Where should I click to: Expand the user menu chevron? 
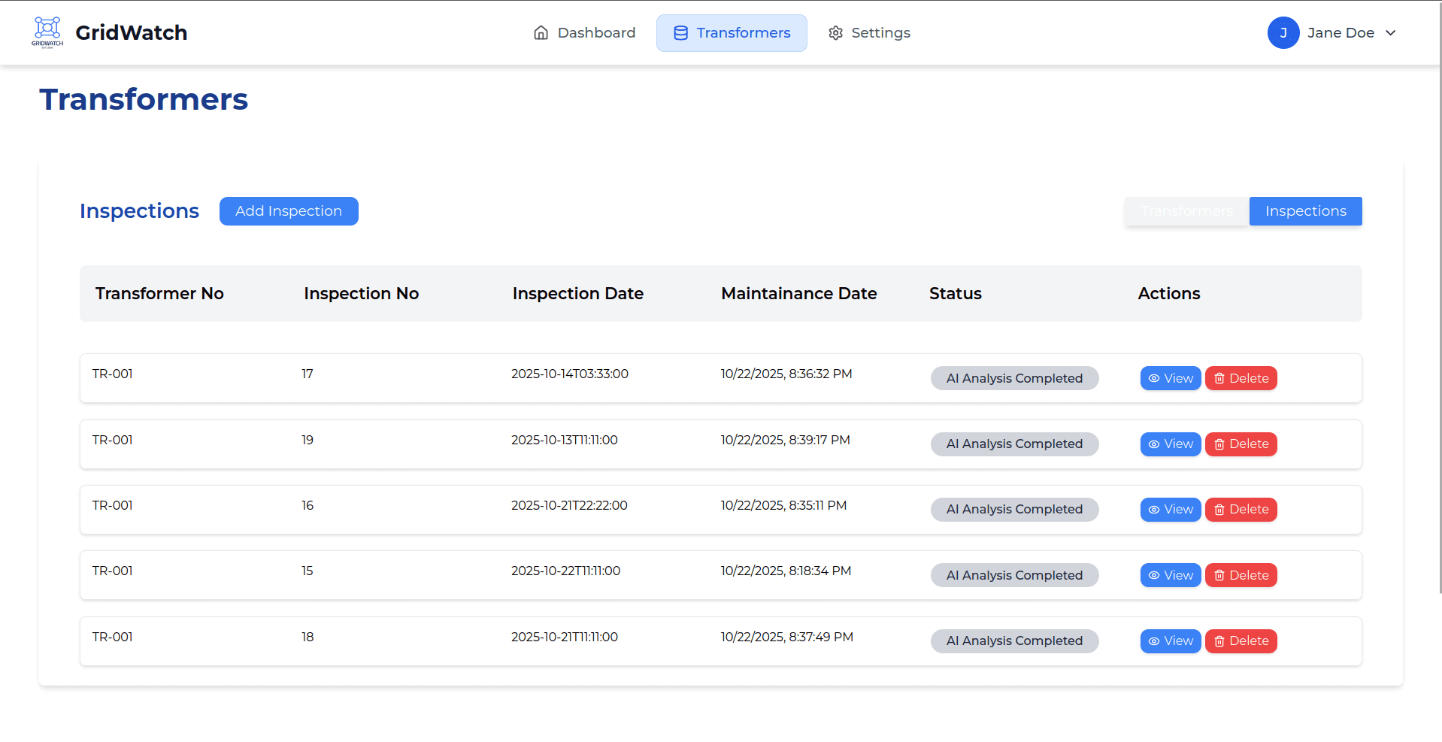[x=1391, y=33]
